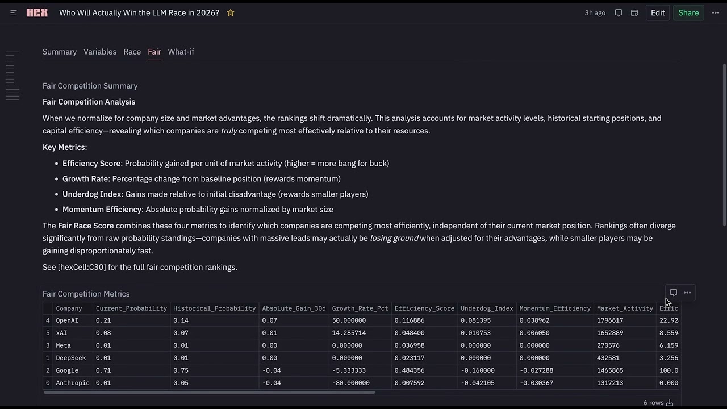
Task: Open the hamburger sidebar menu
Action: click(14, 12)
